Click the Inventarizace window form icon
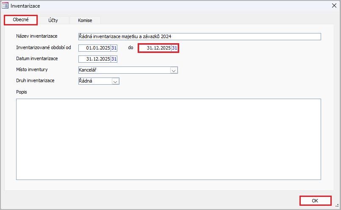 [5, 6]
